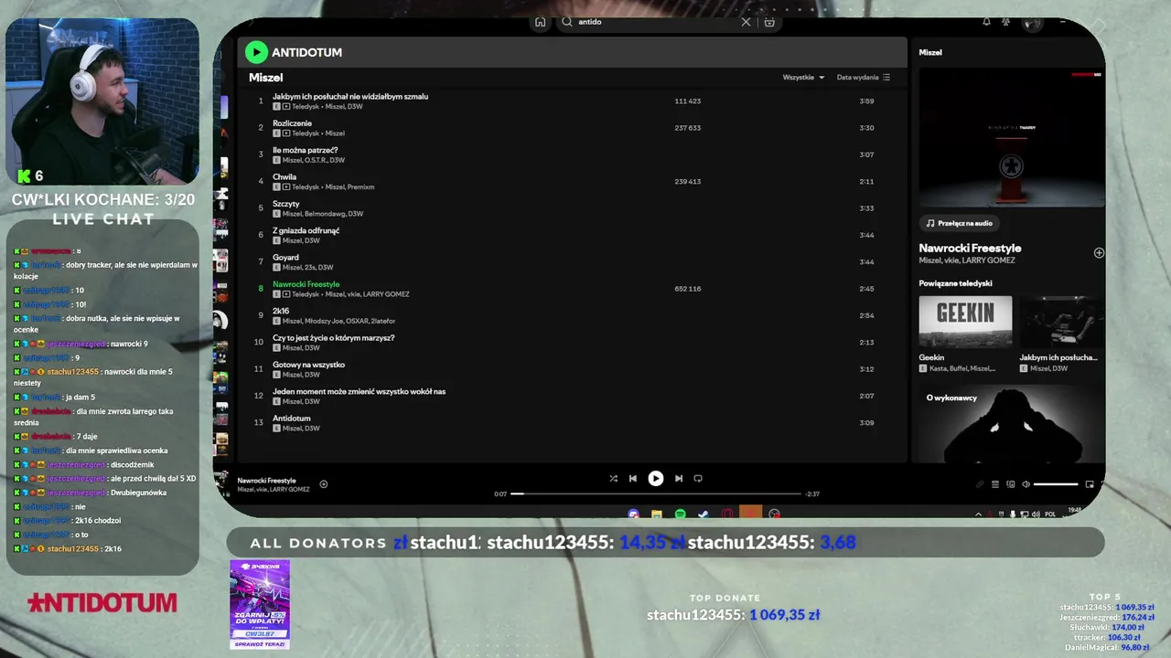Viewport: 1171px width, 658px height.
Task: Open the 'Wszystkie' filter dropdown
Action: coord(803,78)
